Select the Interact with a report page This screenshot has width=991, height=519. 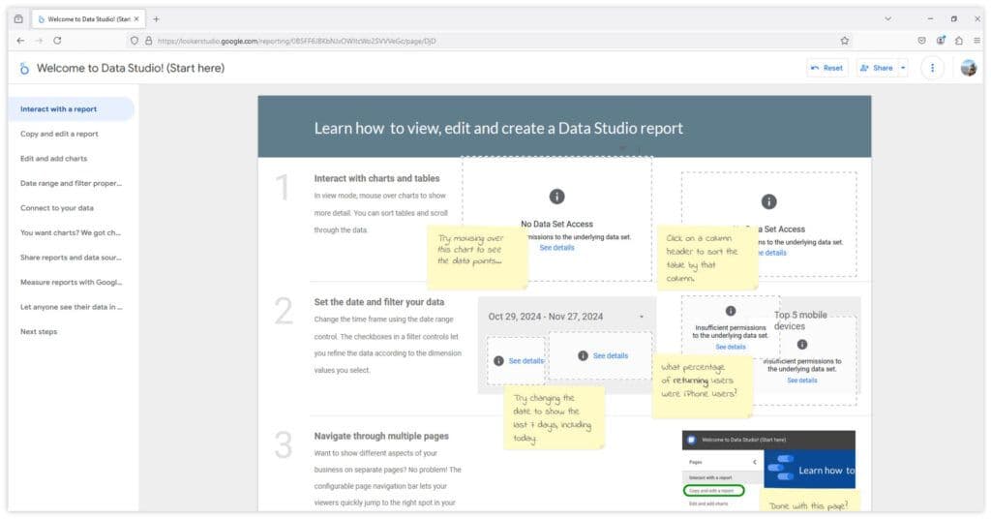click(x=71, y=108)
